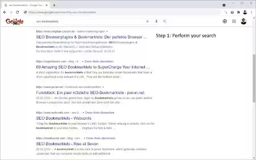
Task: Open the Google account avatar
Action: tap(244, 21)
